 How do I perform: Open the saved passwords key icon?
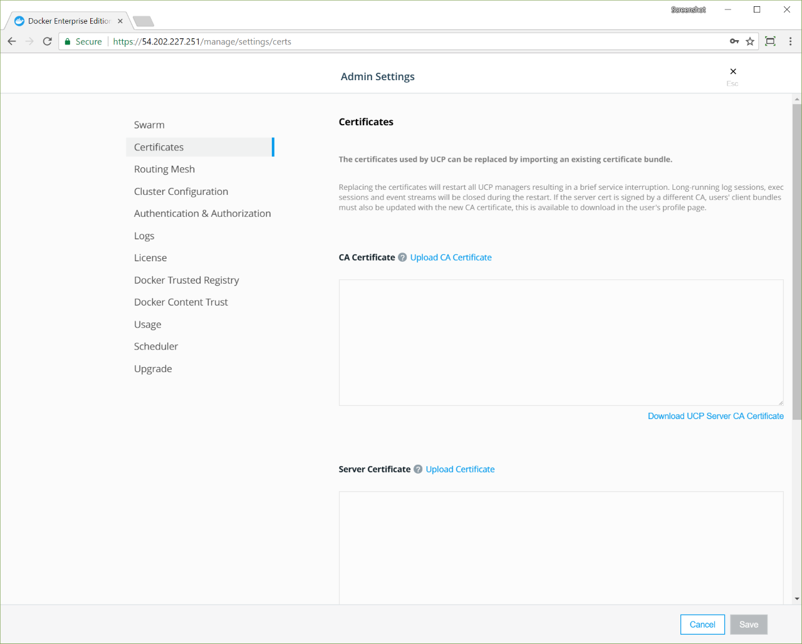click(x=734, y=41)
